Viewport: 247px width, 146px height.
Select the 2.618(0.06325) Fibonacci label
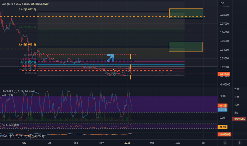pos(27,27)
